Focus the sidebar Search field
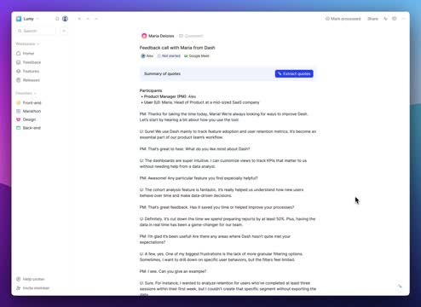 point(36,31)
